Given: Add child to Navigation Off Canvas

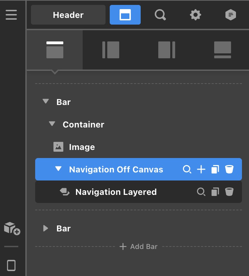Looking at the screenshot, I should point(201,170).
